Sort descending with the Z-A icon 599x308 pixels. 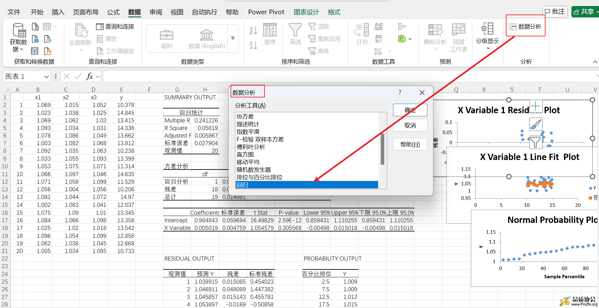pyautogui.click(x=253, y=46)
